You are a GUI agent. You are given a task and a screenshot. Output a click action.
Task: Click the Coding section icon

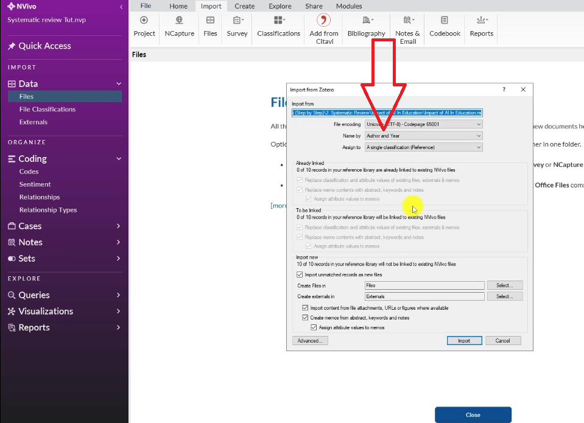pos(12,159)
